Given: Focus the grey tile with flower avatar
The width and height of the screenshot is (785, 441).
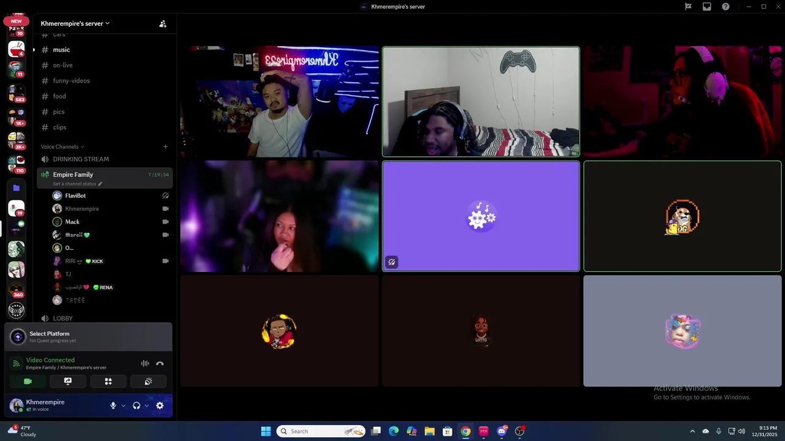Looking at the screenshot, I should tap(683, 331).
